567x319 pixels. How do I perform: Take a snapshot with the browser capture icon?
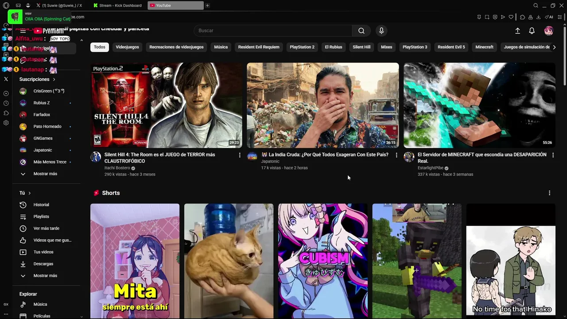(x=487, y=17)
